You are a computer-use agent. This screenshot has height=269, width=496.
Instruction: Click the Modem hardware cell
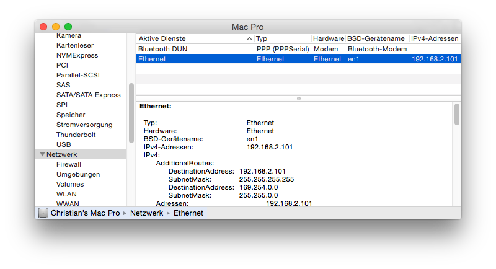(326, 49)
